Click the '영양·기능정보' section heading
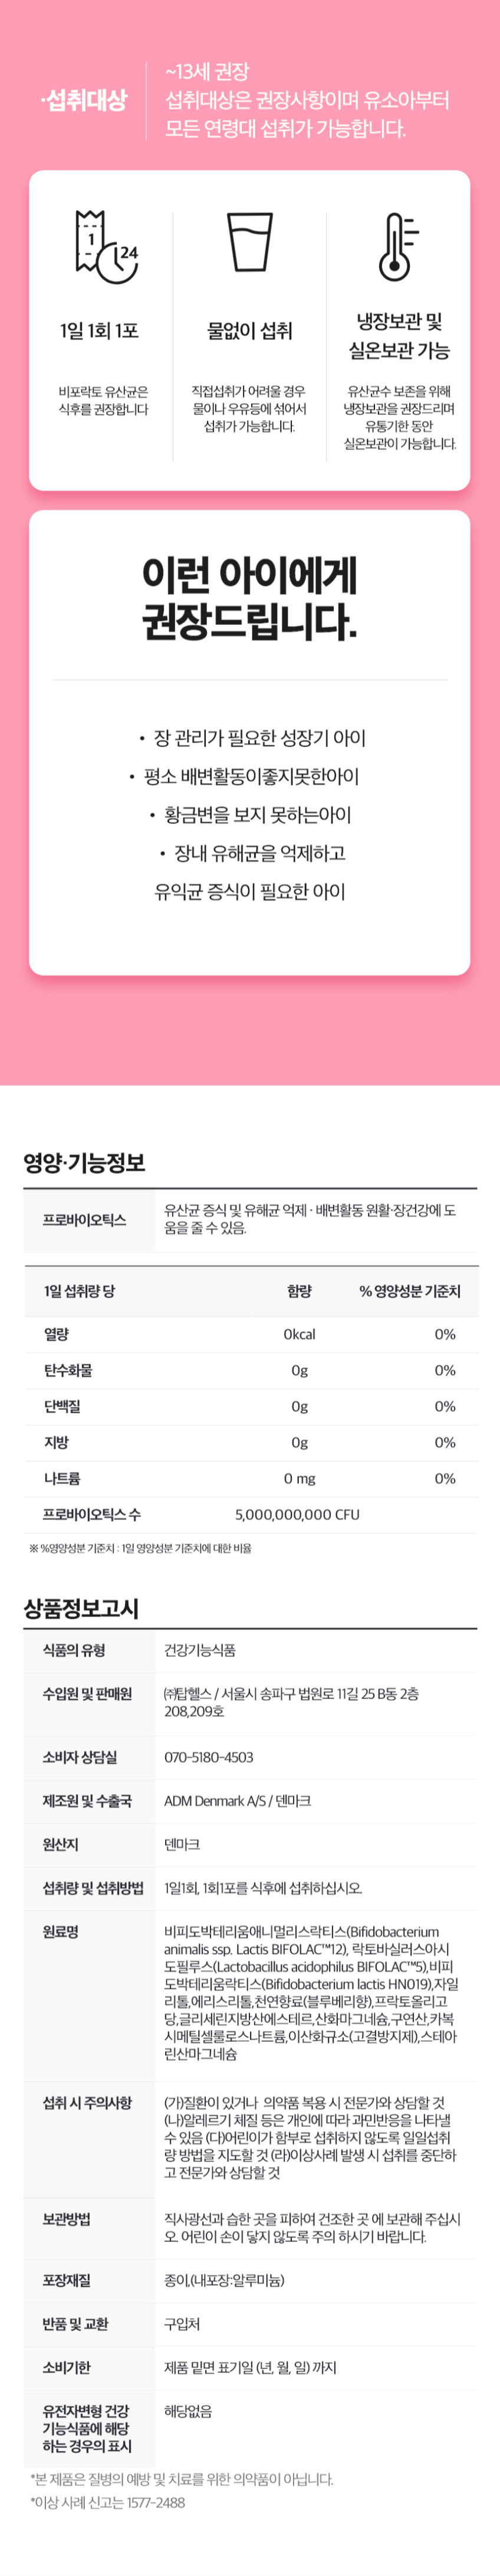 click(84, 1162)
